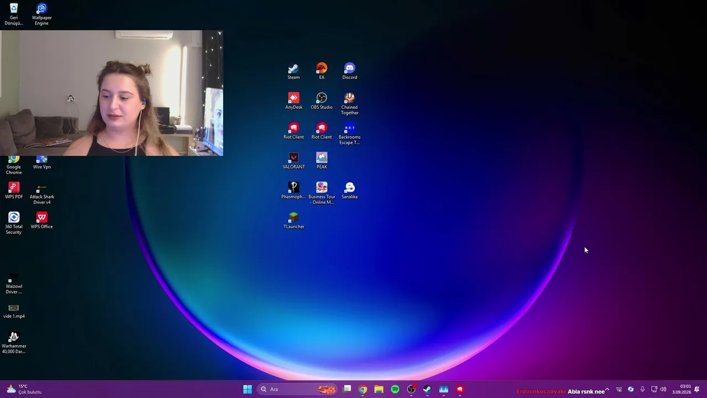Image resolution: width=707 pixels, height=398 pixels.
Task: Launch Wallpaper Engine from the desktop
Action: pyautogui.click(x=41, y=14)
